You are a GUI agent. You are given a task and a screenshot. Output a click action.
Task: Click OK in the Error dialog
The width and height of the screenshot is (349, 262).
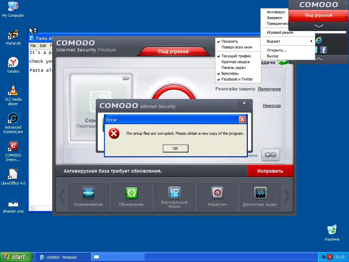176,148
